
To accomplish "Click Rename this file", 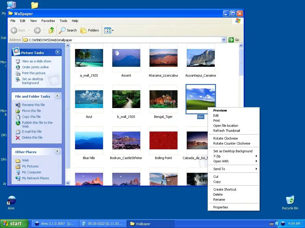I will (33, 105).
